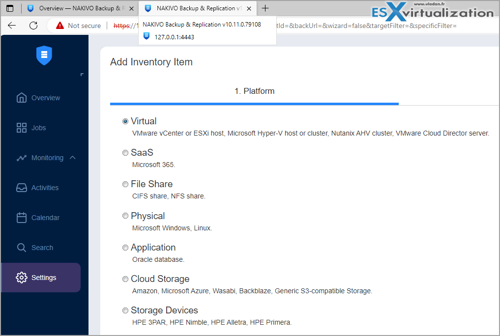
Task: Switch to Overview — NAKIVO browser tab
Action: coord(80,9)
